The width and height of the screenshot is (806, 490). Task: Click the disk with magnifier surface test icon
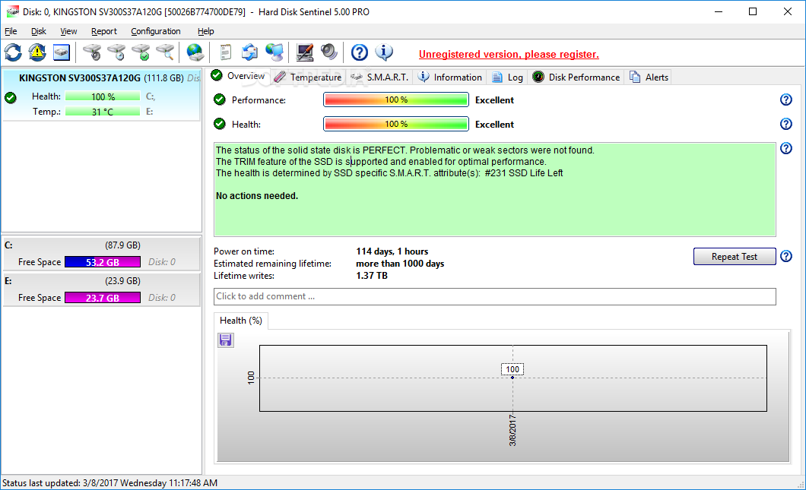165,52
